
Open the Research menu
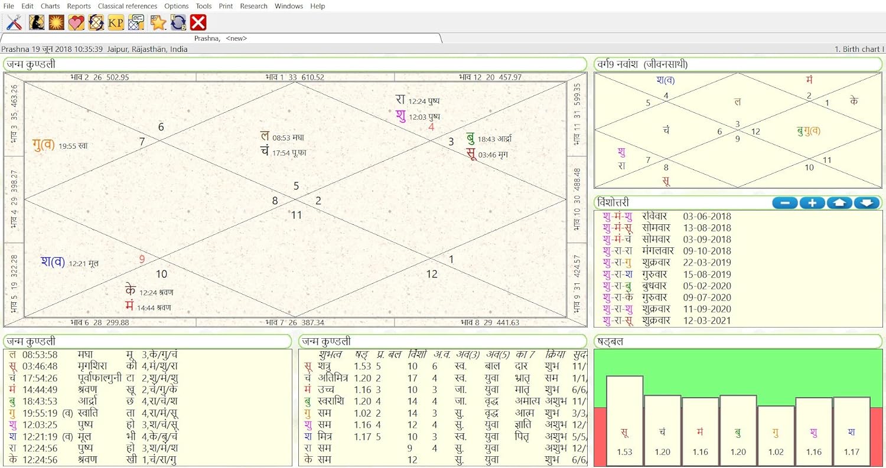[253, 6]
